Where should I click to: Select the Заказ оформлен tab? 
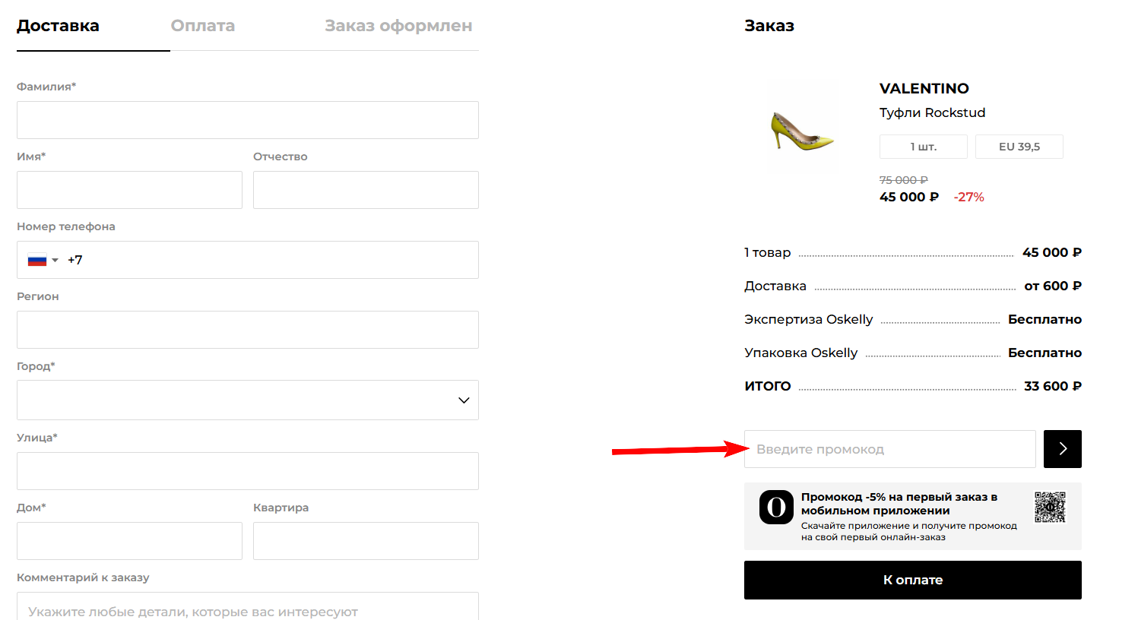click(398, 25)
